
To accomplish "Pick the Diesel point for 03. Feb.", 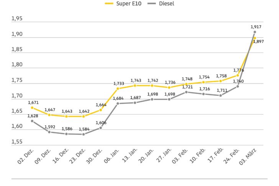I will pyautogui.click(x=186, y=92).
